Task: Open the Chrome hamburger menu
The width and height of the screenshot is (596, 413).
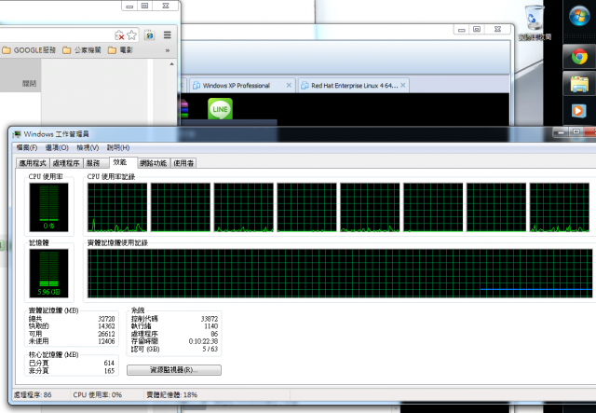Action: [x=168, y=35]
